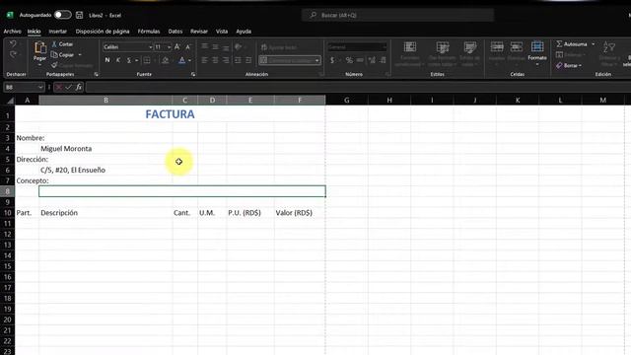Switch to the Revisar tab

tap(199, 31)
